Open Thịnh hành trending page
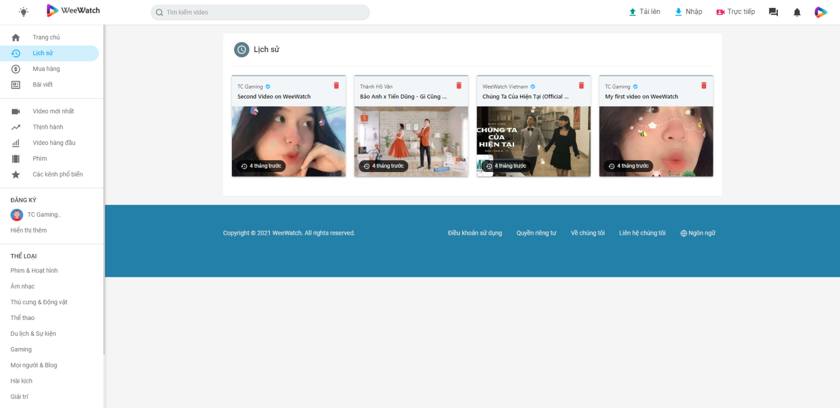The height and width of the screenshot is (408, 840). click(x=48, y=127)
